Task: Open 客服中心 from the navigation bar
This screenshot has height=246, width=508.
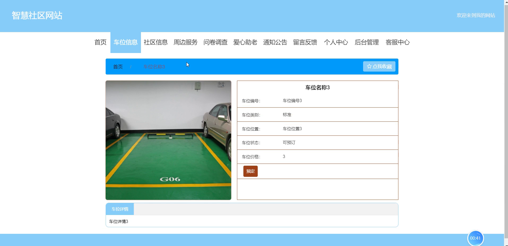Action: point(398,42)
